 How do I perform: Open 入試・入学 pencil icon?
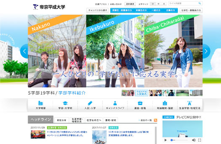90,103
